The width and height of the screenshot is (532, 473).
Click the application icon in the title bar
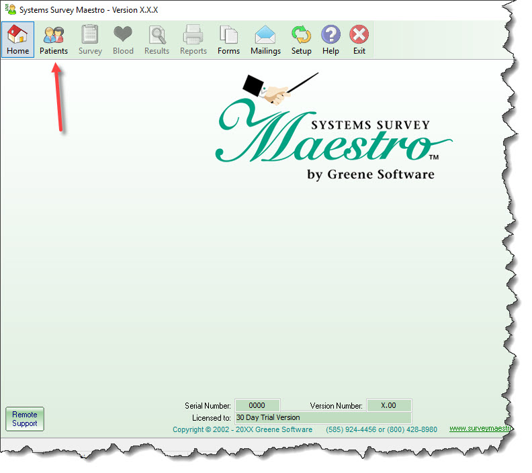pyautogui.click(x=10, y=10)
